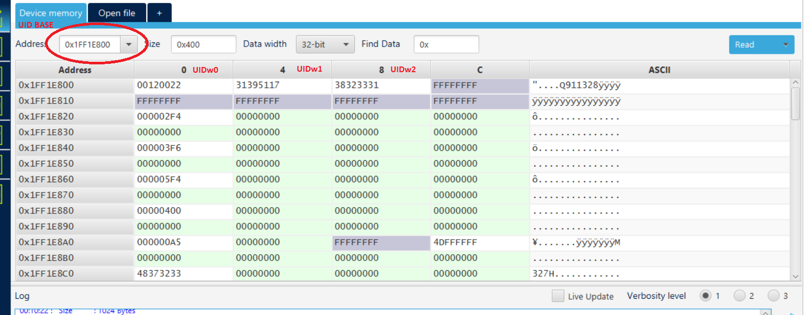Select address row 0x1FF1E860
804x315 pixels.
pos(75,179)
